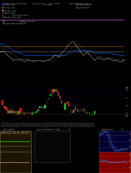Click the white 50 Day EMA legend swatch
Image resolution: width=131 pixels, height=173 pixels.
(x=3, y=8)
